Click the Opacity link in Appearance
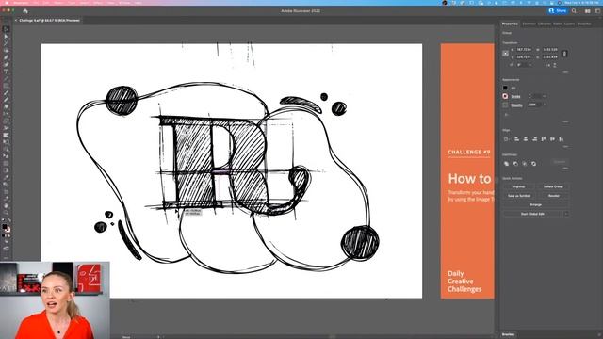Viewport: 603px width, 339px height. point(516,105)
